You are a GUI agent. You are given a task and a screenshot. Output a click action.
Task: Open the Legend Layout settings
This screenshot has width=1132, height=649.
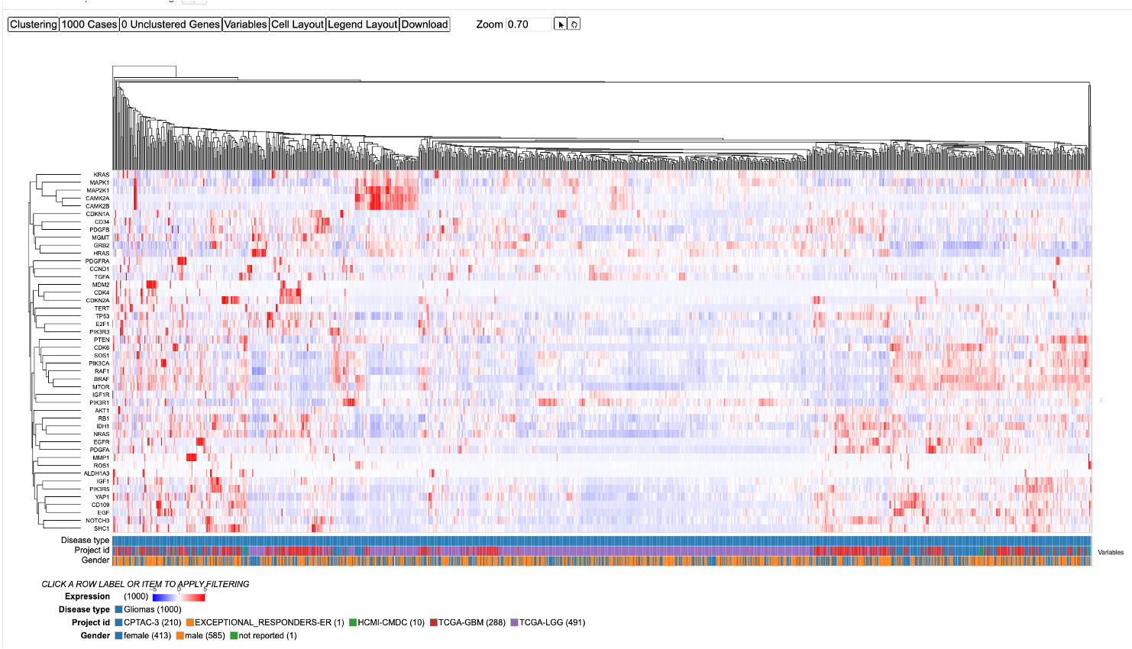(362, 24)
